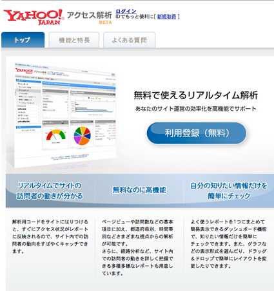The height and width of the screenshot is (291, 274).
Task: Click the dashboard screenshot preview image
Action: coord(65,115)
